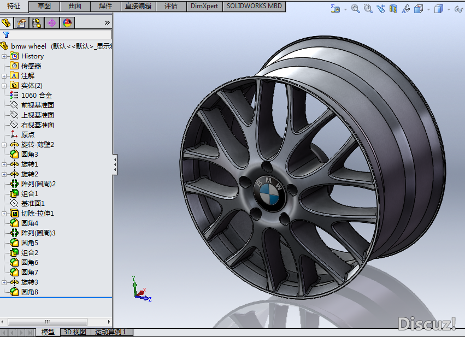Select the 右视基准面 right plane
Screen dimensions: 465x337
coord(37,125)
